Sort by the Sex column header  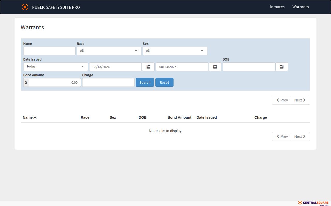coord(113,117)
